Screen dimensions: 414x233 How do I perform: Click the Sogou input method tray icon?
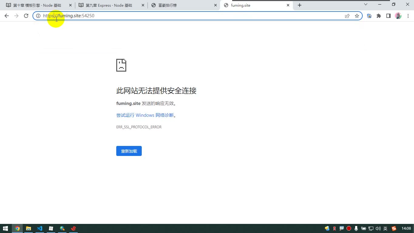pyautogui.click(x=394, y=228)
